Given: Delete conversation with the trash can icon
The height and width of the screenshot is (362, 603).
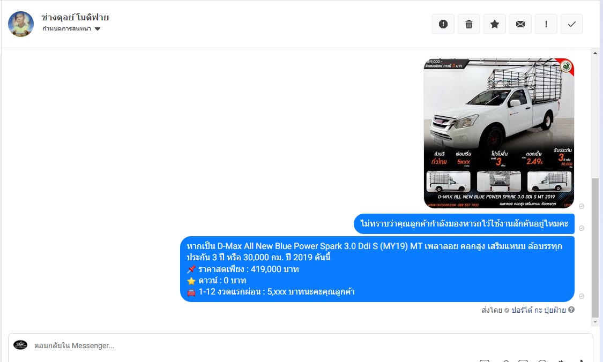Looking at the screenshot, I should [x=469, y=24].
